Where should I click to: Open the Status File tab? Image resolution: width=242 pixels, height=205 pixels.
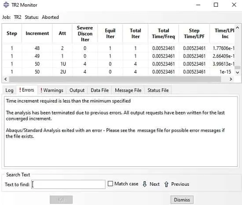pyautogui.click(x=158, y=90)
